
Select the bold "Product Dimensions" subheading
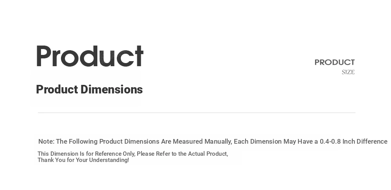point(89,90)
